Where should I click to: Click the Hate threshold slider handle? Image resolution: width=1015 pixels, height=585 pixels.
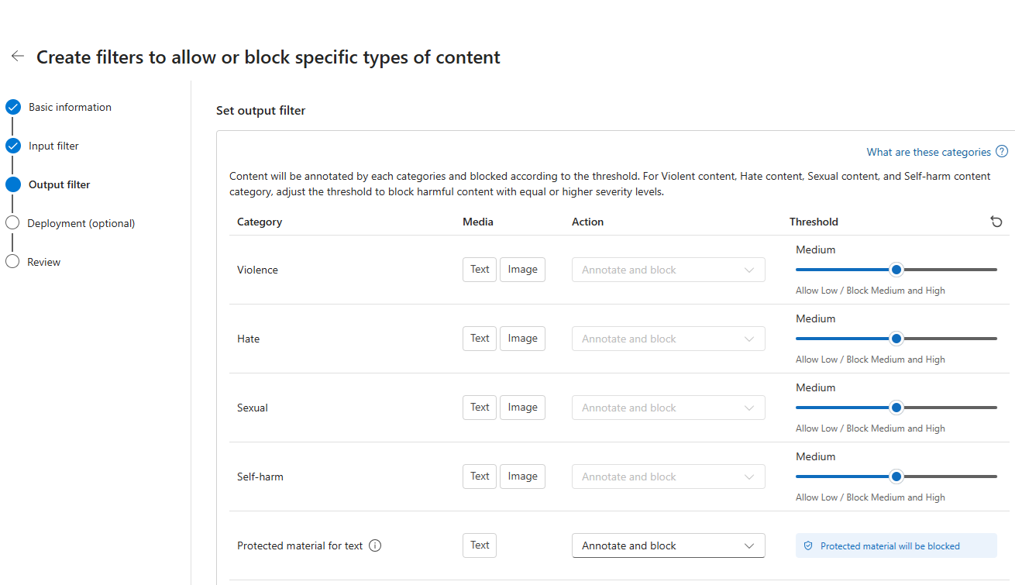[x=896, y=339]
